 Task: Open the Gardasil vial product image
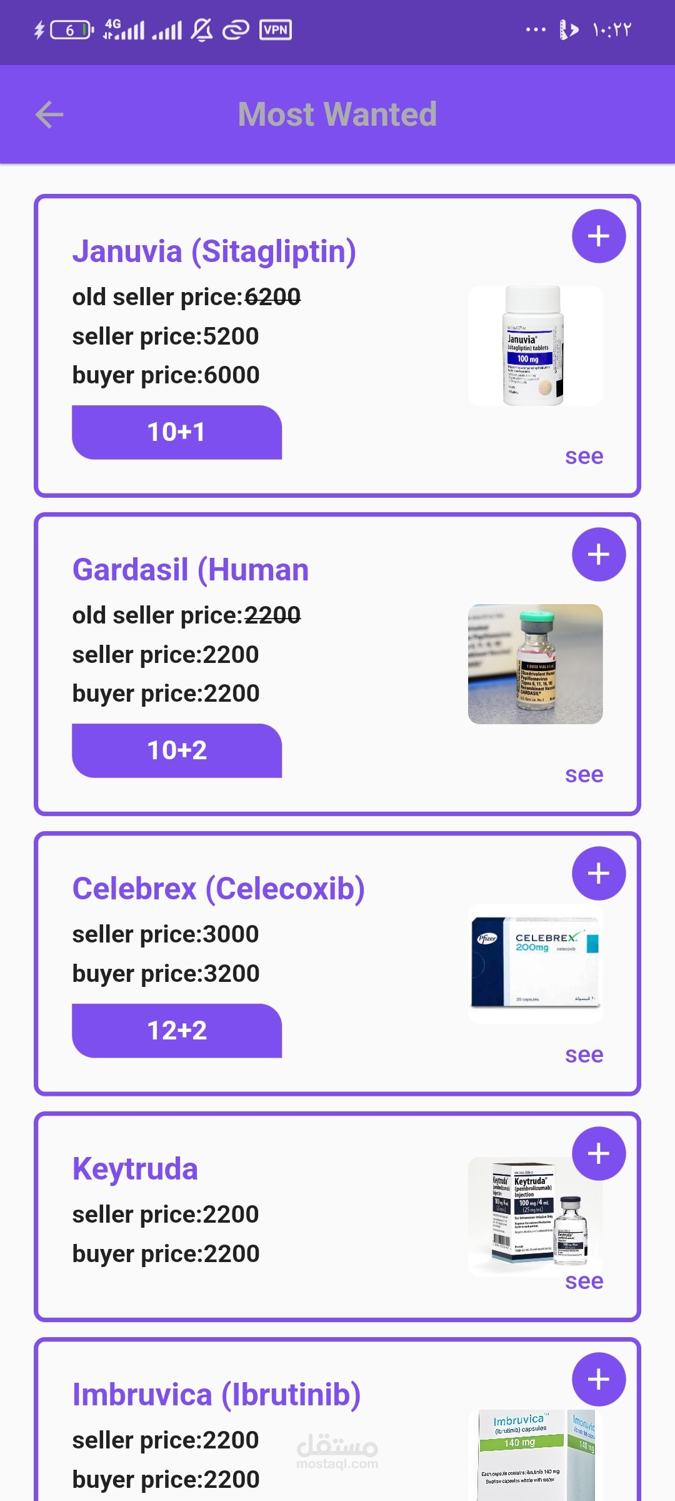[535, 664]
